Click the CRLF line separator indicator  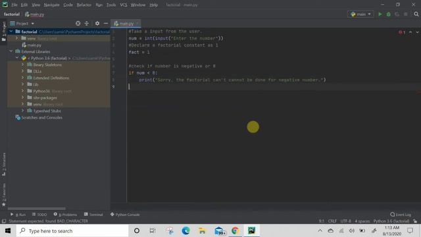click(332, 221)
